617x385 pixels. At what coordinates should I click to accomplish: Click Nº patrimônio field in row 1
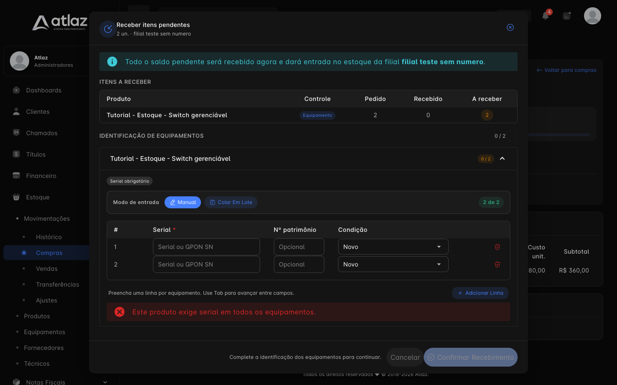click(x=299, y=247)
